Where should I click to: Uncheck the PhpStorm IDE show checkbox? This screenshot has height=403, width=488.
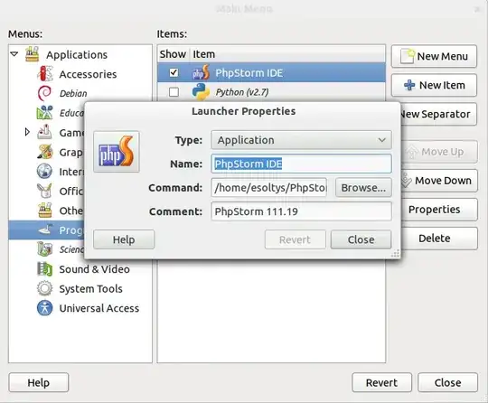tap(174, 72)
